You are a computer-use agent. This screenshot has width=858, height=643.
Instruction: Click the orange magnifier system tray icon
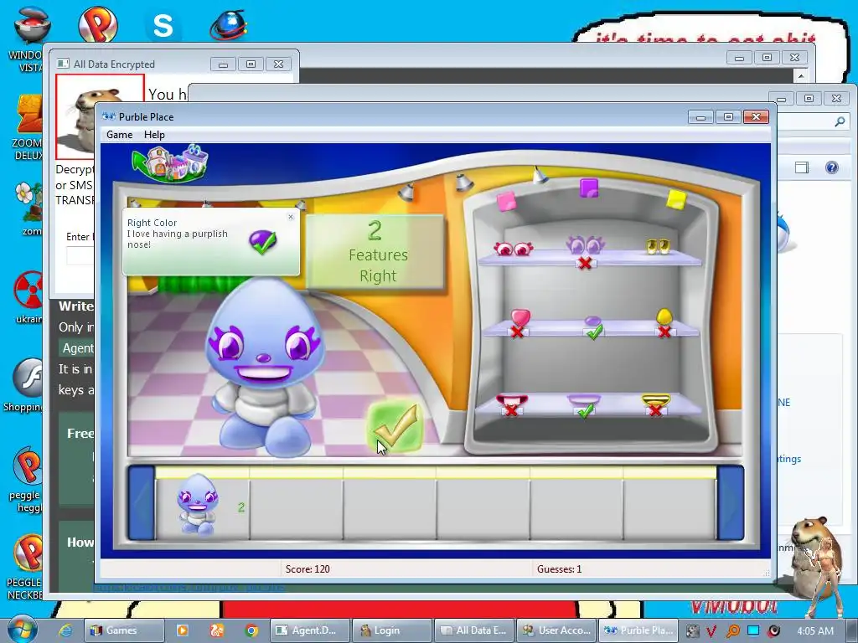[x=732, y=631]
